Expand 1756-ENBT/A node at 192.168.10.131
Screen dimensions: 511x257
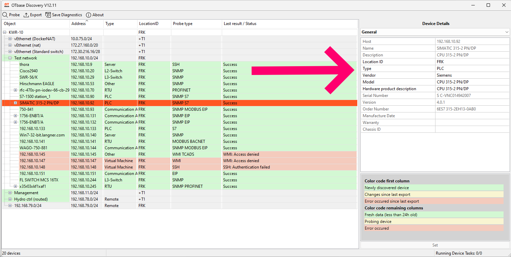[x=16, y=116]
